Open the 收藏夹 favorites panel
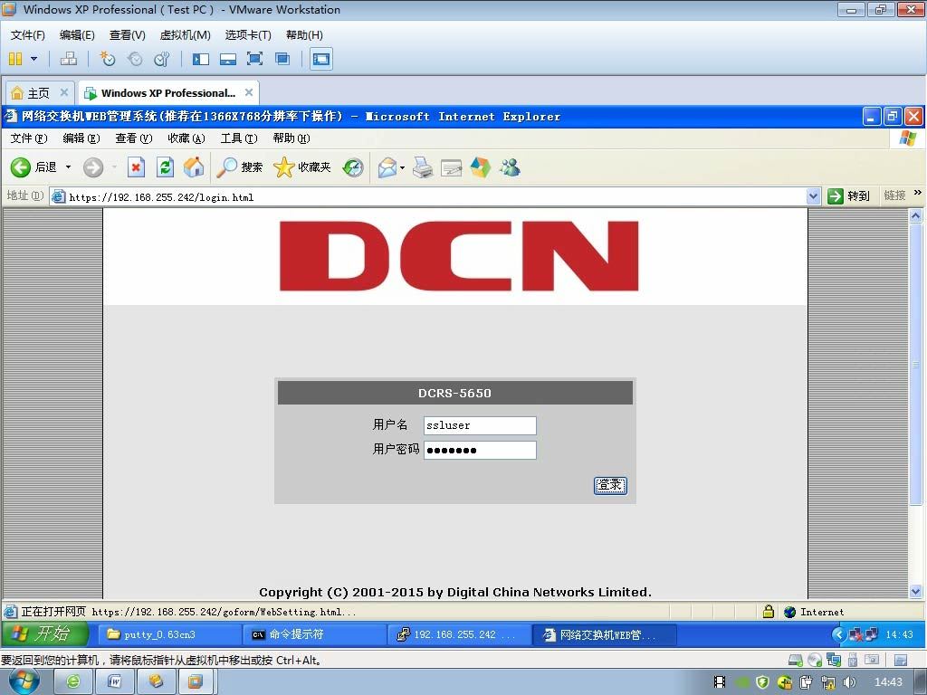The width and height of the screenshot is (927, 695). pos(302,167)
